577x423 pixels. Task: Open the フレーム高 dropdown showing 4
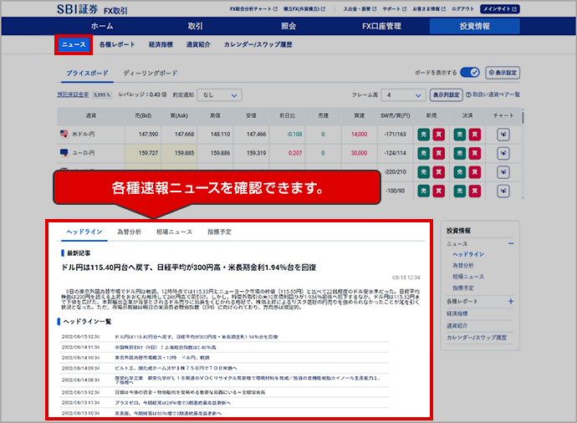(403, 95)
